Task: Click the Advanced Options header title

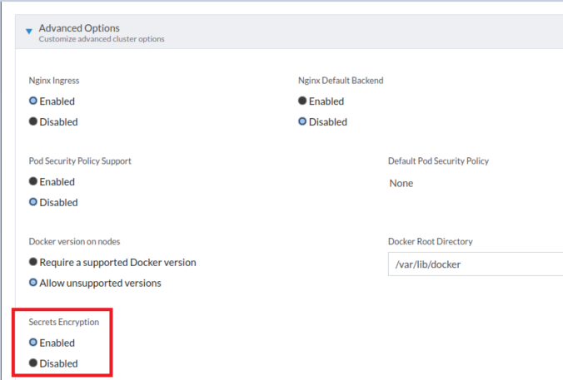Action: (79, 28)
